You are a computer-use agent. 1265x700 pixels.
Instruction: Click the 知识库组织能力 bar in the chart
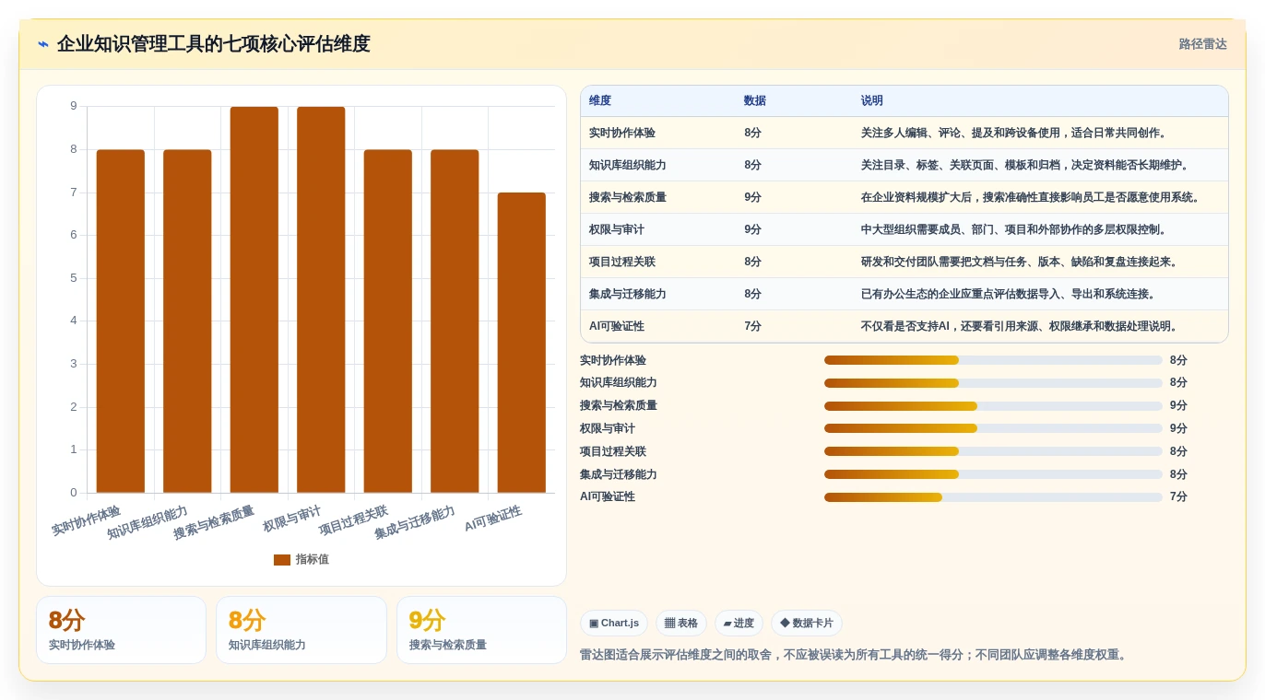coord(187,321)
